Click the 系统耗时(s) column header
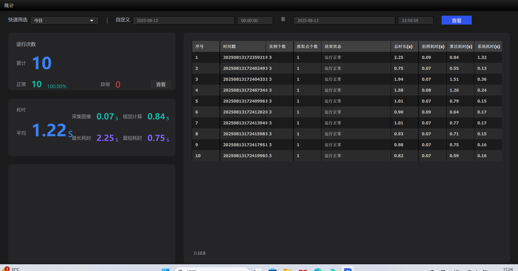Image resolution: width=518 pixels, height=271 pixels. tap(488, 46)
